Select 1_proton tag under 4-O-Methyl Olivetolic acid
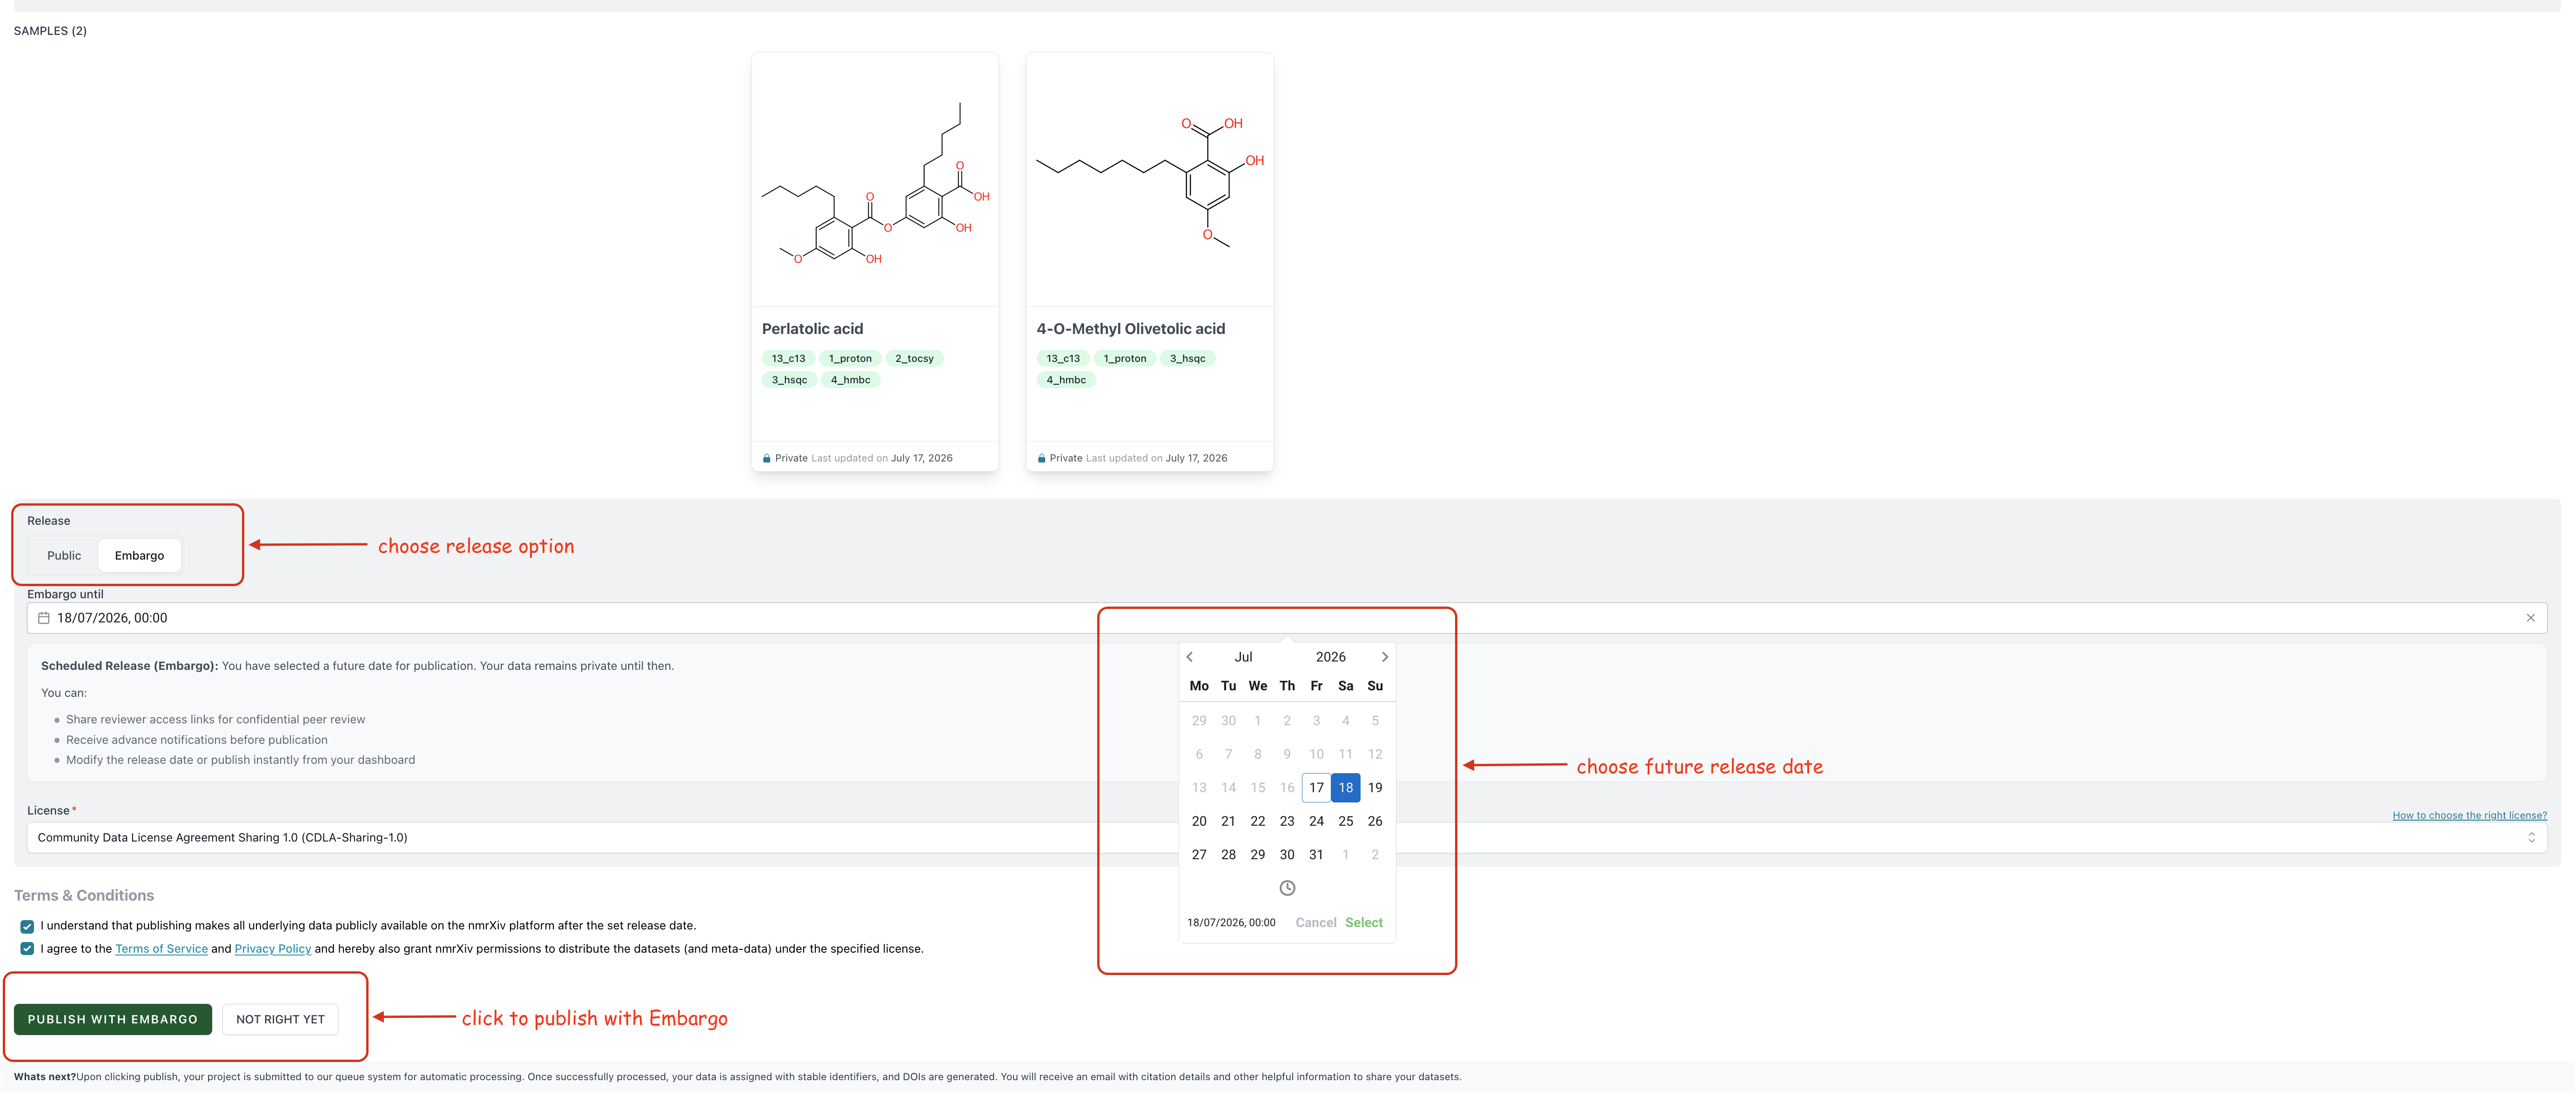 coord(1125,358)
